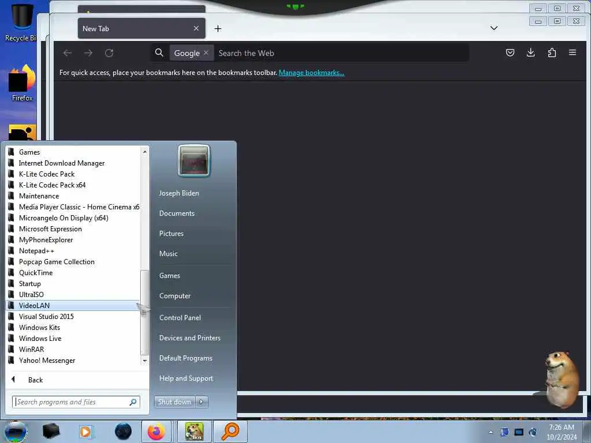Open Music from Start menu
This screenshot has height=443, width=591.
coord(169,254)
